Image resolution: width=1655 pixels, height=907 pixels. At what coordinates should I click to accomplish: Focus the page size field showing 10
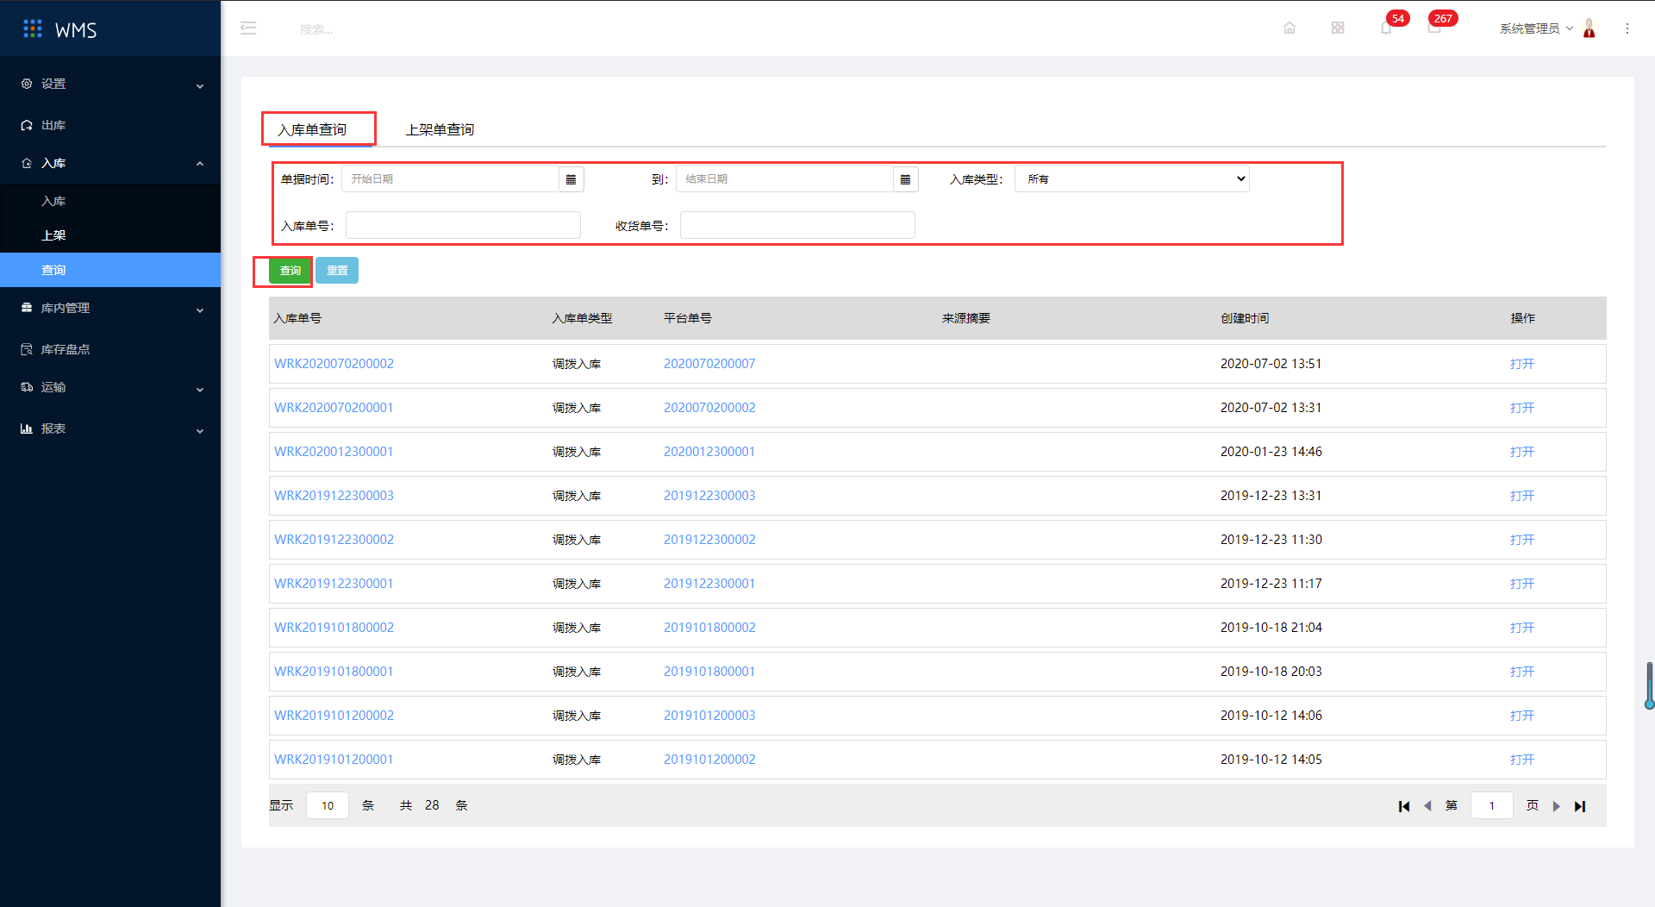click(328, 805)
